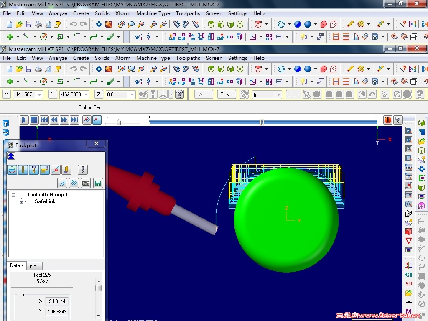Play the backplot animation
The width and height of the screenshot is (428, 321).
[x=24, y=120]
